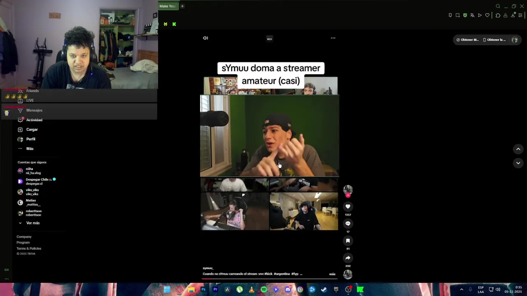Open the Windows Start menu
The height and width of the screenshot is (296, 527).
(167, 290)
